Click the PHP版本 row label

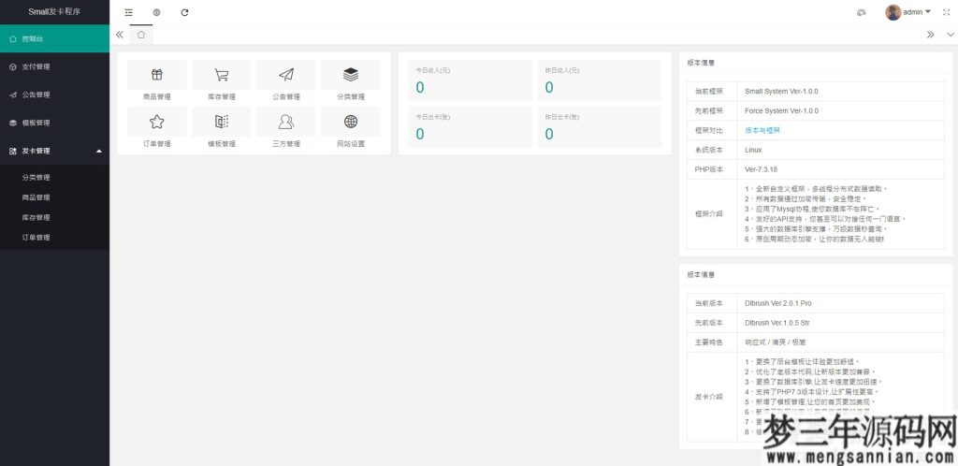point(709,169)
